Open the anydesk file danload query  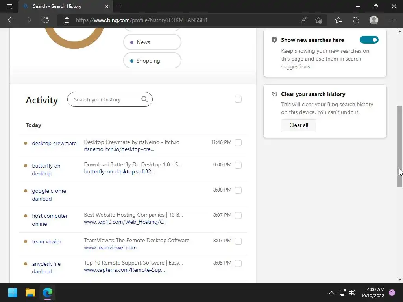(46, 267)
